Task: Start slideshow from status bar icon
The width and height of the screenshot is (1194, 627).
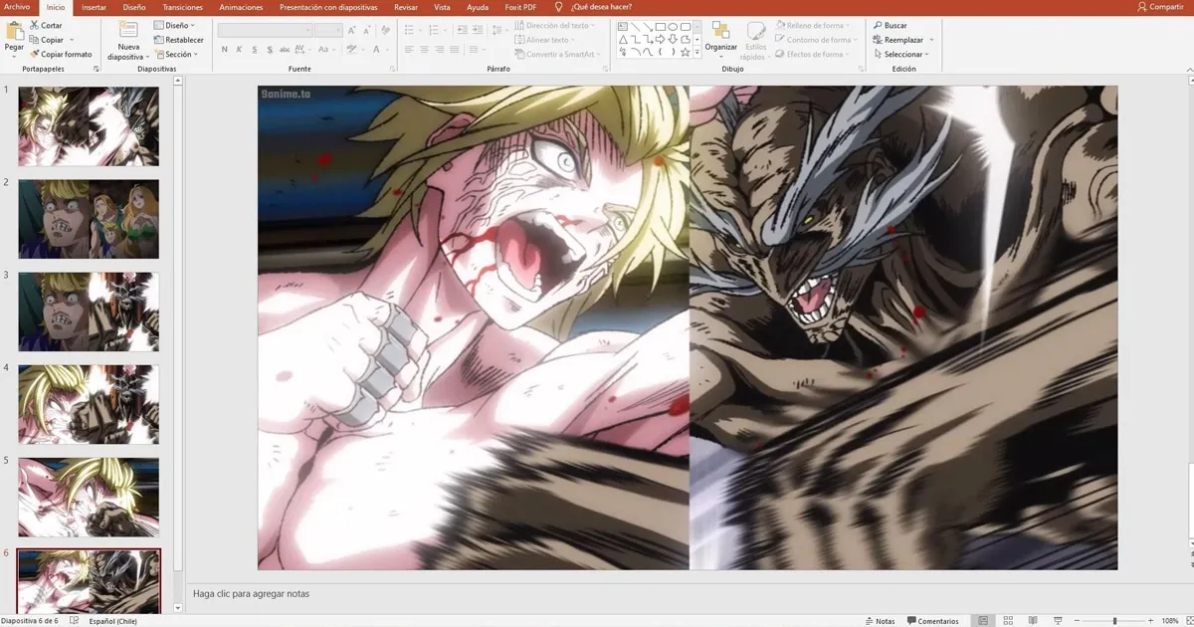Action: pyautogui.click(x=1057, y=621)
